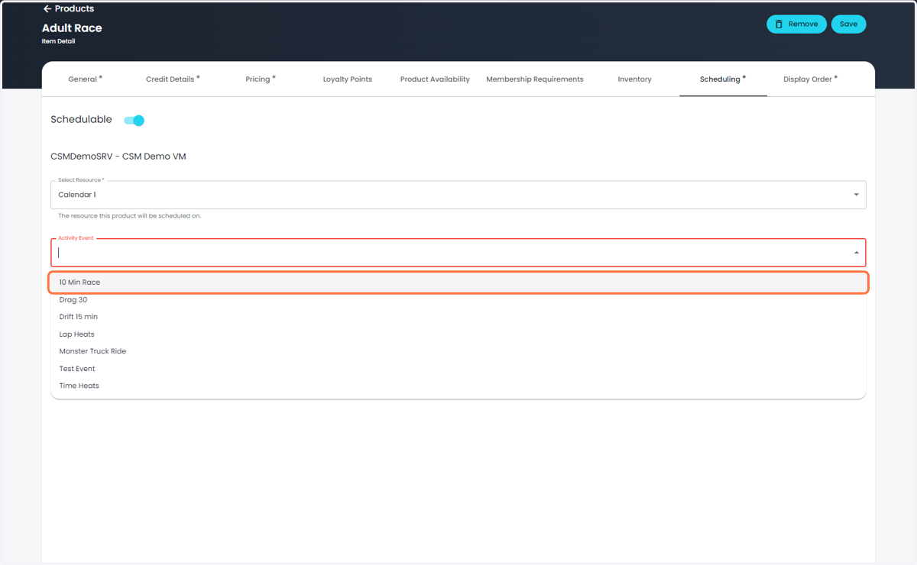Toggle the Schedulable switch off

134,120
